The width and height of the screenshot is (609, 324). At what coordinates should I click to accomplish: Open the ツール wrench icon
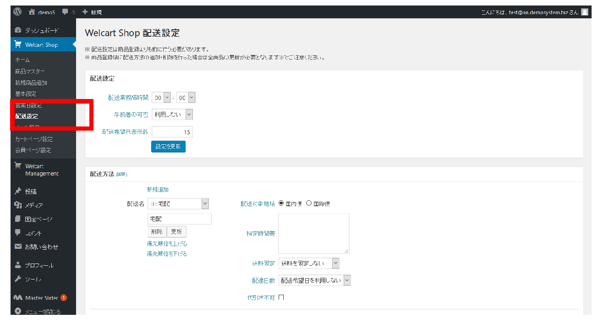tap(18, 279)
